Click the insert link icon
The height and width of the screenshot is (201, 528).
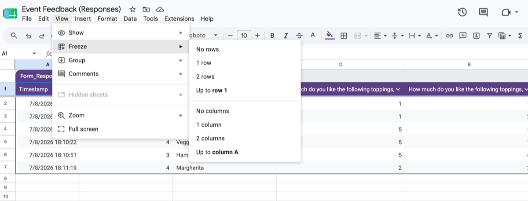pyautogui.click(x=449, y=36)
